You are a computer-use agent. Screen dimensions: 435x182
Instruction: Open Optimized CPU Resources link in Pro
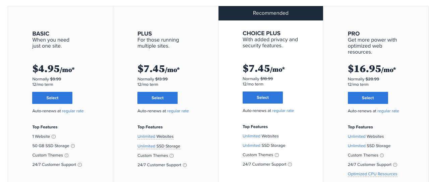tap(373, 174)
